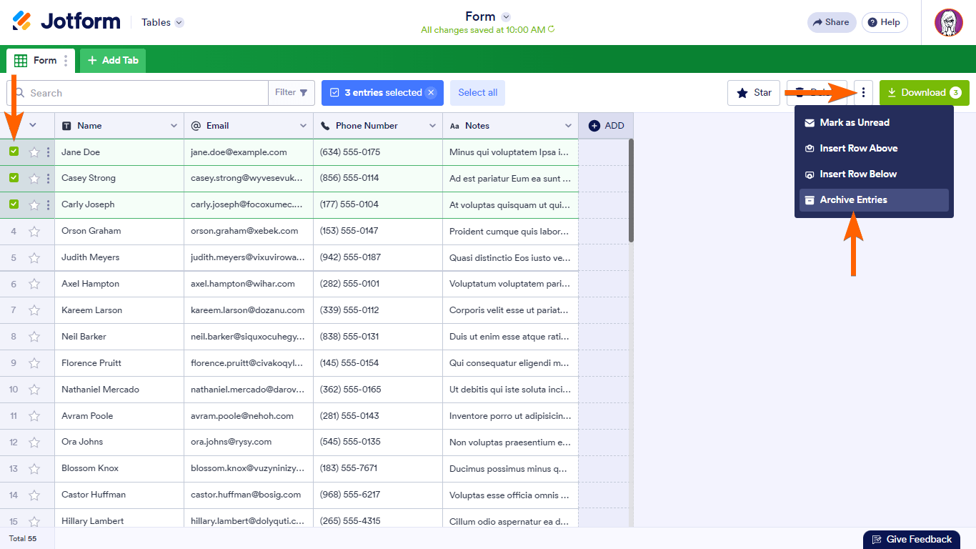Open the filter options
The image size is (976, 549).
pos(290,92)
